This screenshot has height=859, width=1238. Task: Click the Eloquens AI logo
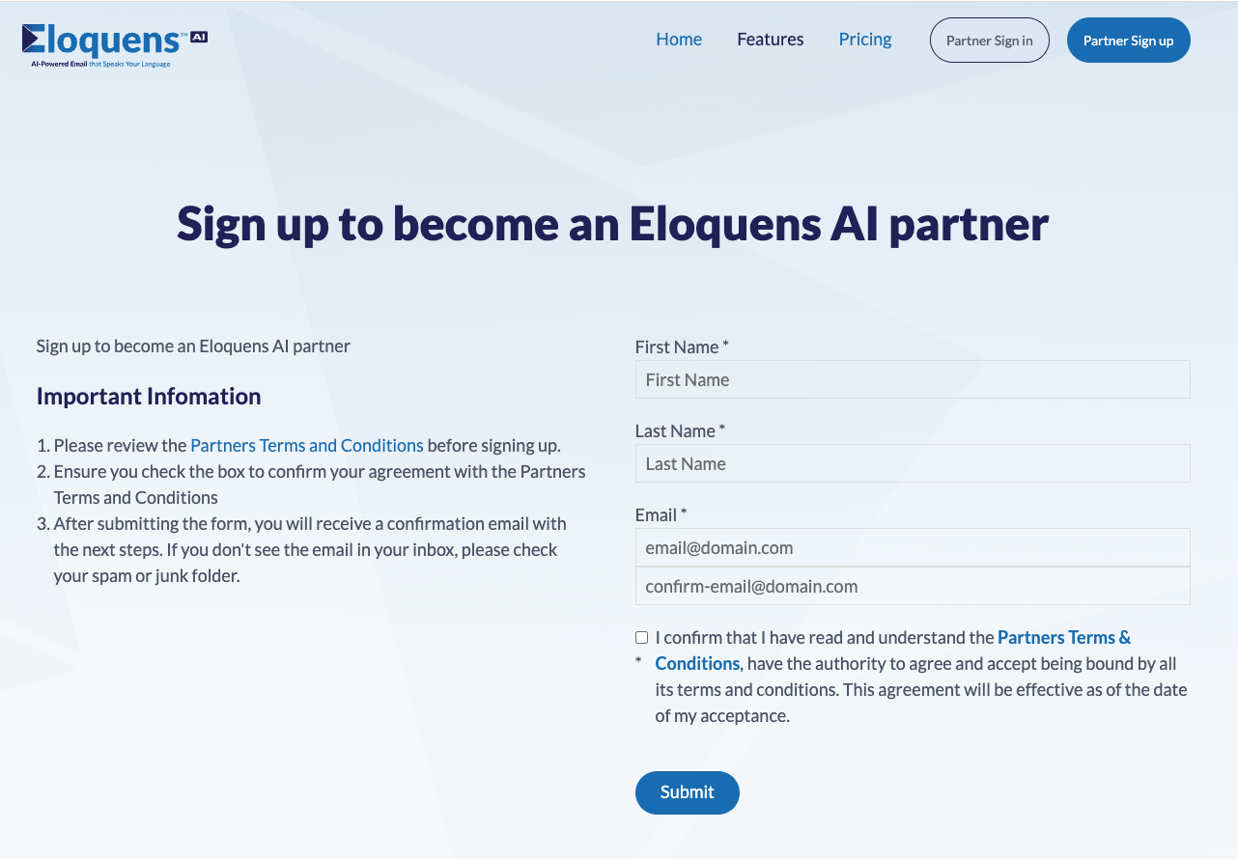[x=114, y=44]
